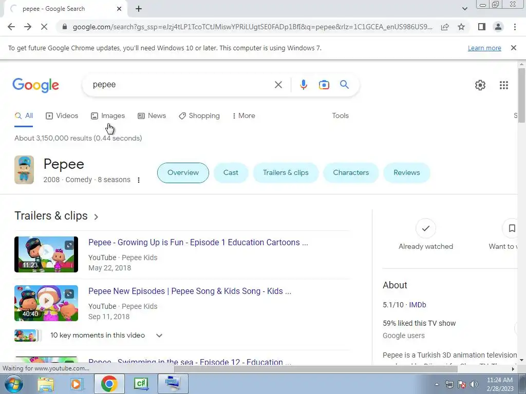Screen dimensions: 526x394
Task: Share this page from address bar
Action: click(445, 27)
